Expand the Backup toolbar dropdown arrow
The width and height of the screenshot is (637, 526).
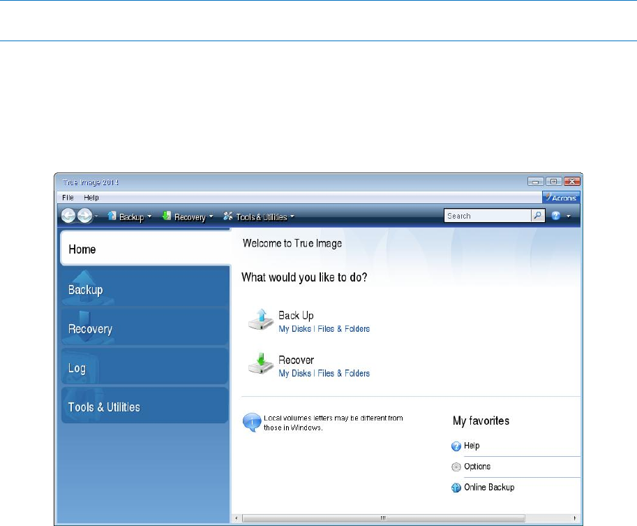click(149, 217)
